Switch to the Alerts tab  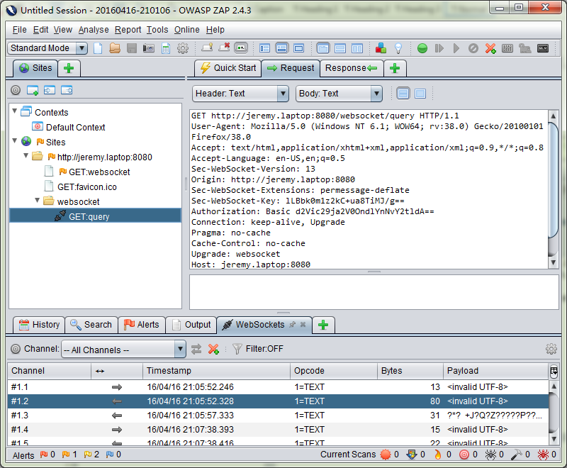coord(141,325)
